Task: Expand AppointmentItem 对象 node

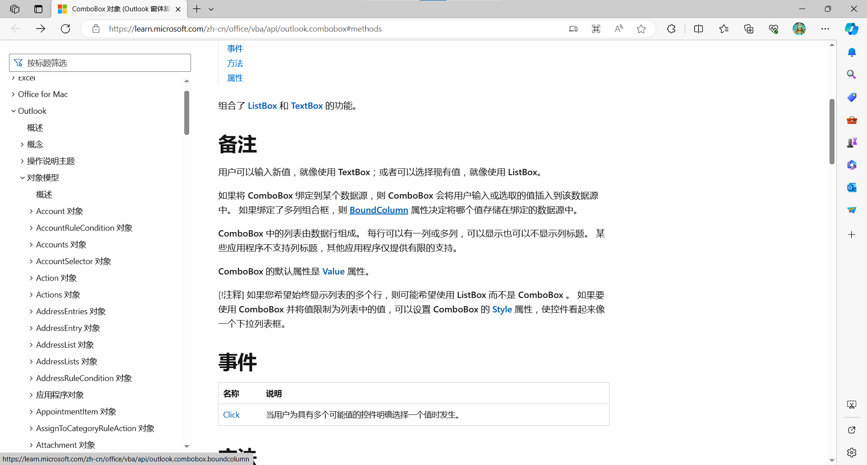Action: coord(31,412)
